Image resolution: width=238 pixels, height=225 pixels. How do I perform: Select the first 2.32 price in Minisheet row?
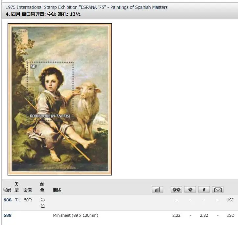pyautogui.click(x=176, y=215)
